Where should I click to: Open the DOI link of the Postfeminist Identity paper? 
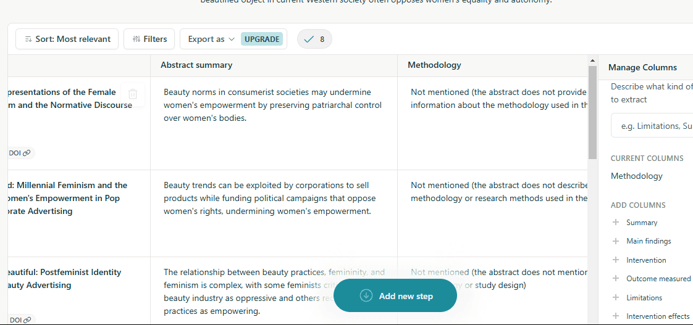pyautogui.click(x=20, y=319)
